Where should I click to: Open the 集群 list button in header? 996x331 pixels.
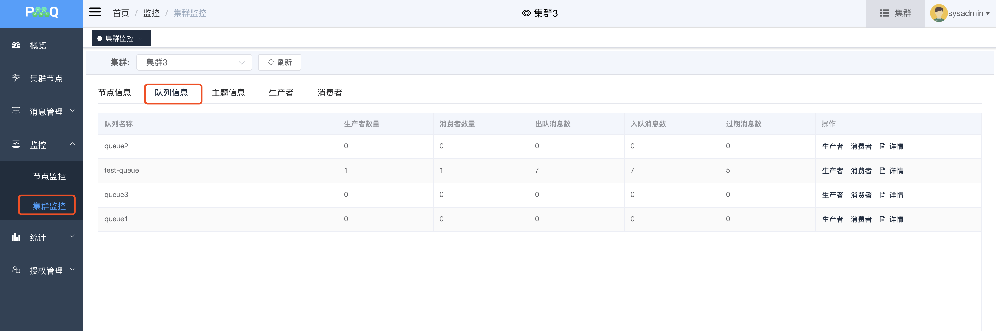(x=895, y=13)
